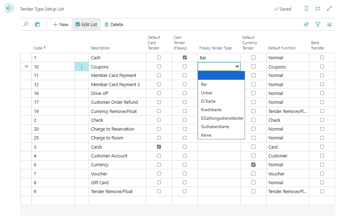Click the New button
The image size is (353, 216).
click(x=61, y=24)
